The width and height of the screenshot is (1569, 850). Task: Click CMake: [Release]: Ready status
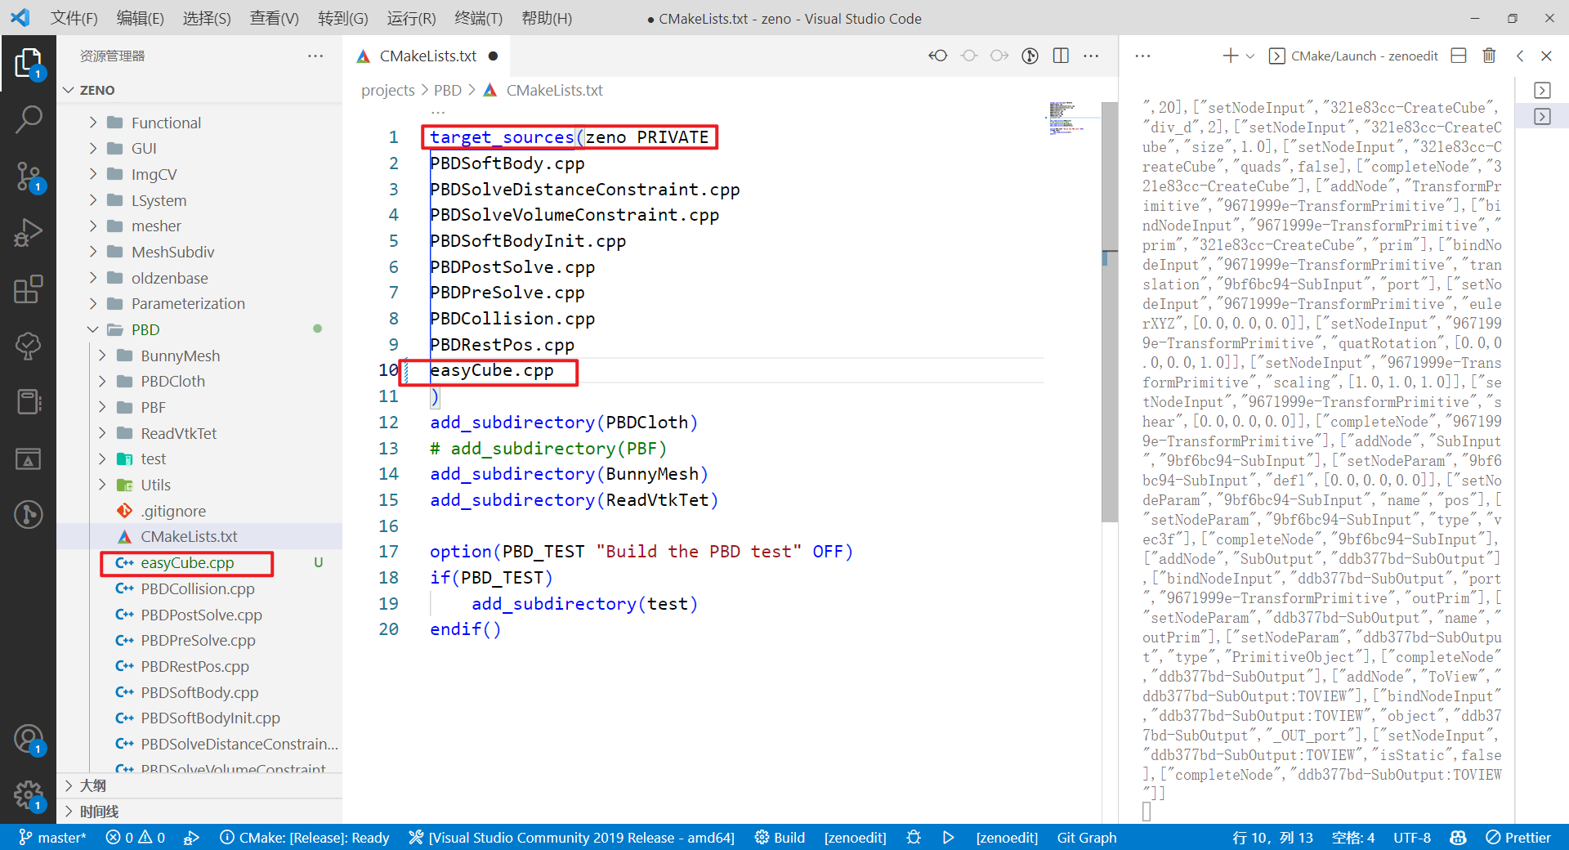click(305, 837)
